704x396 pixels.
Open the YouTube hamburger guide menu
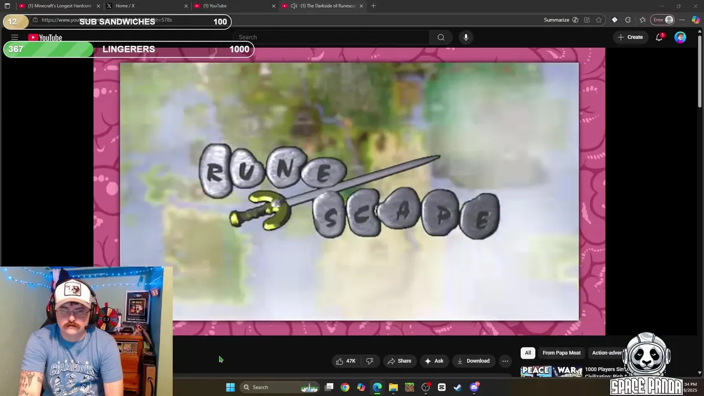click(15, 37)
